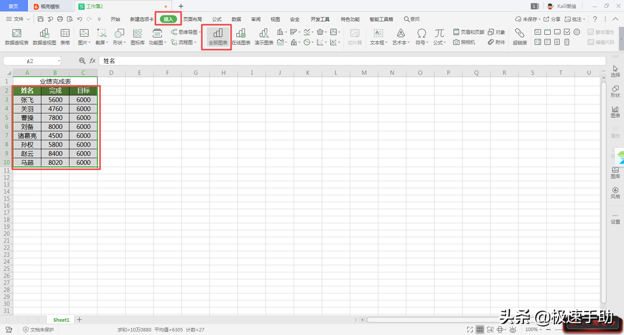Click the 全部图表 (all charts) icon
Screen dimensions: 624x335
218,37
